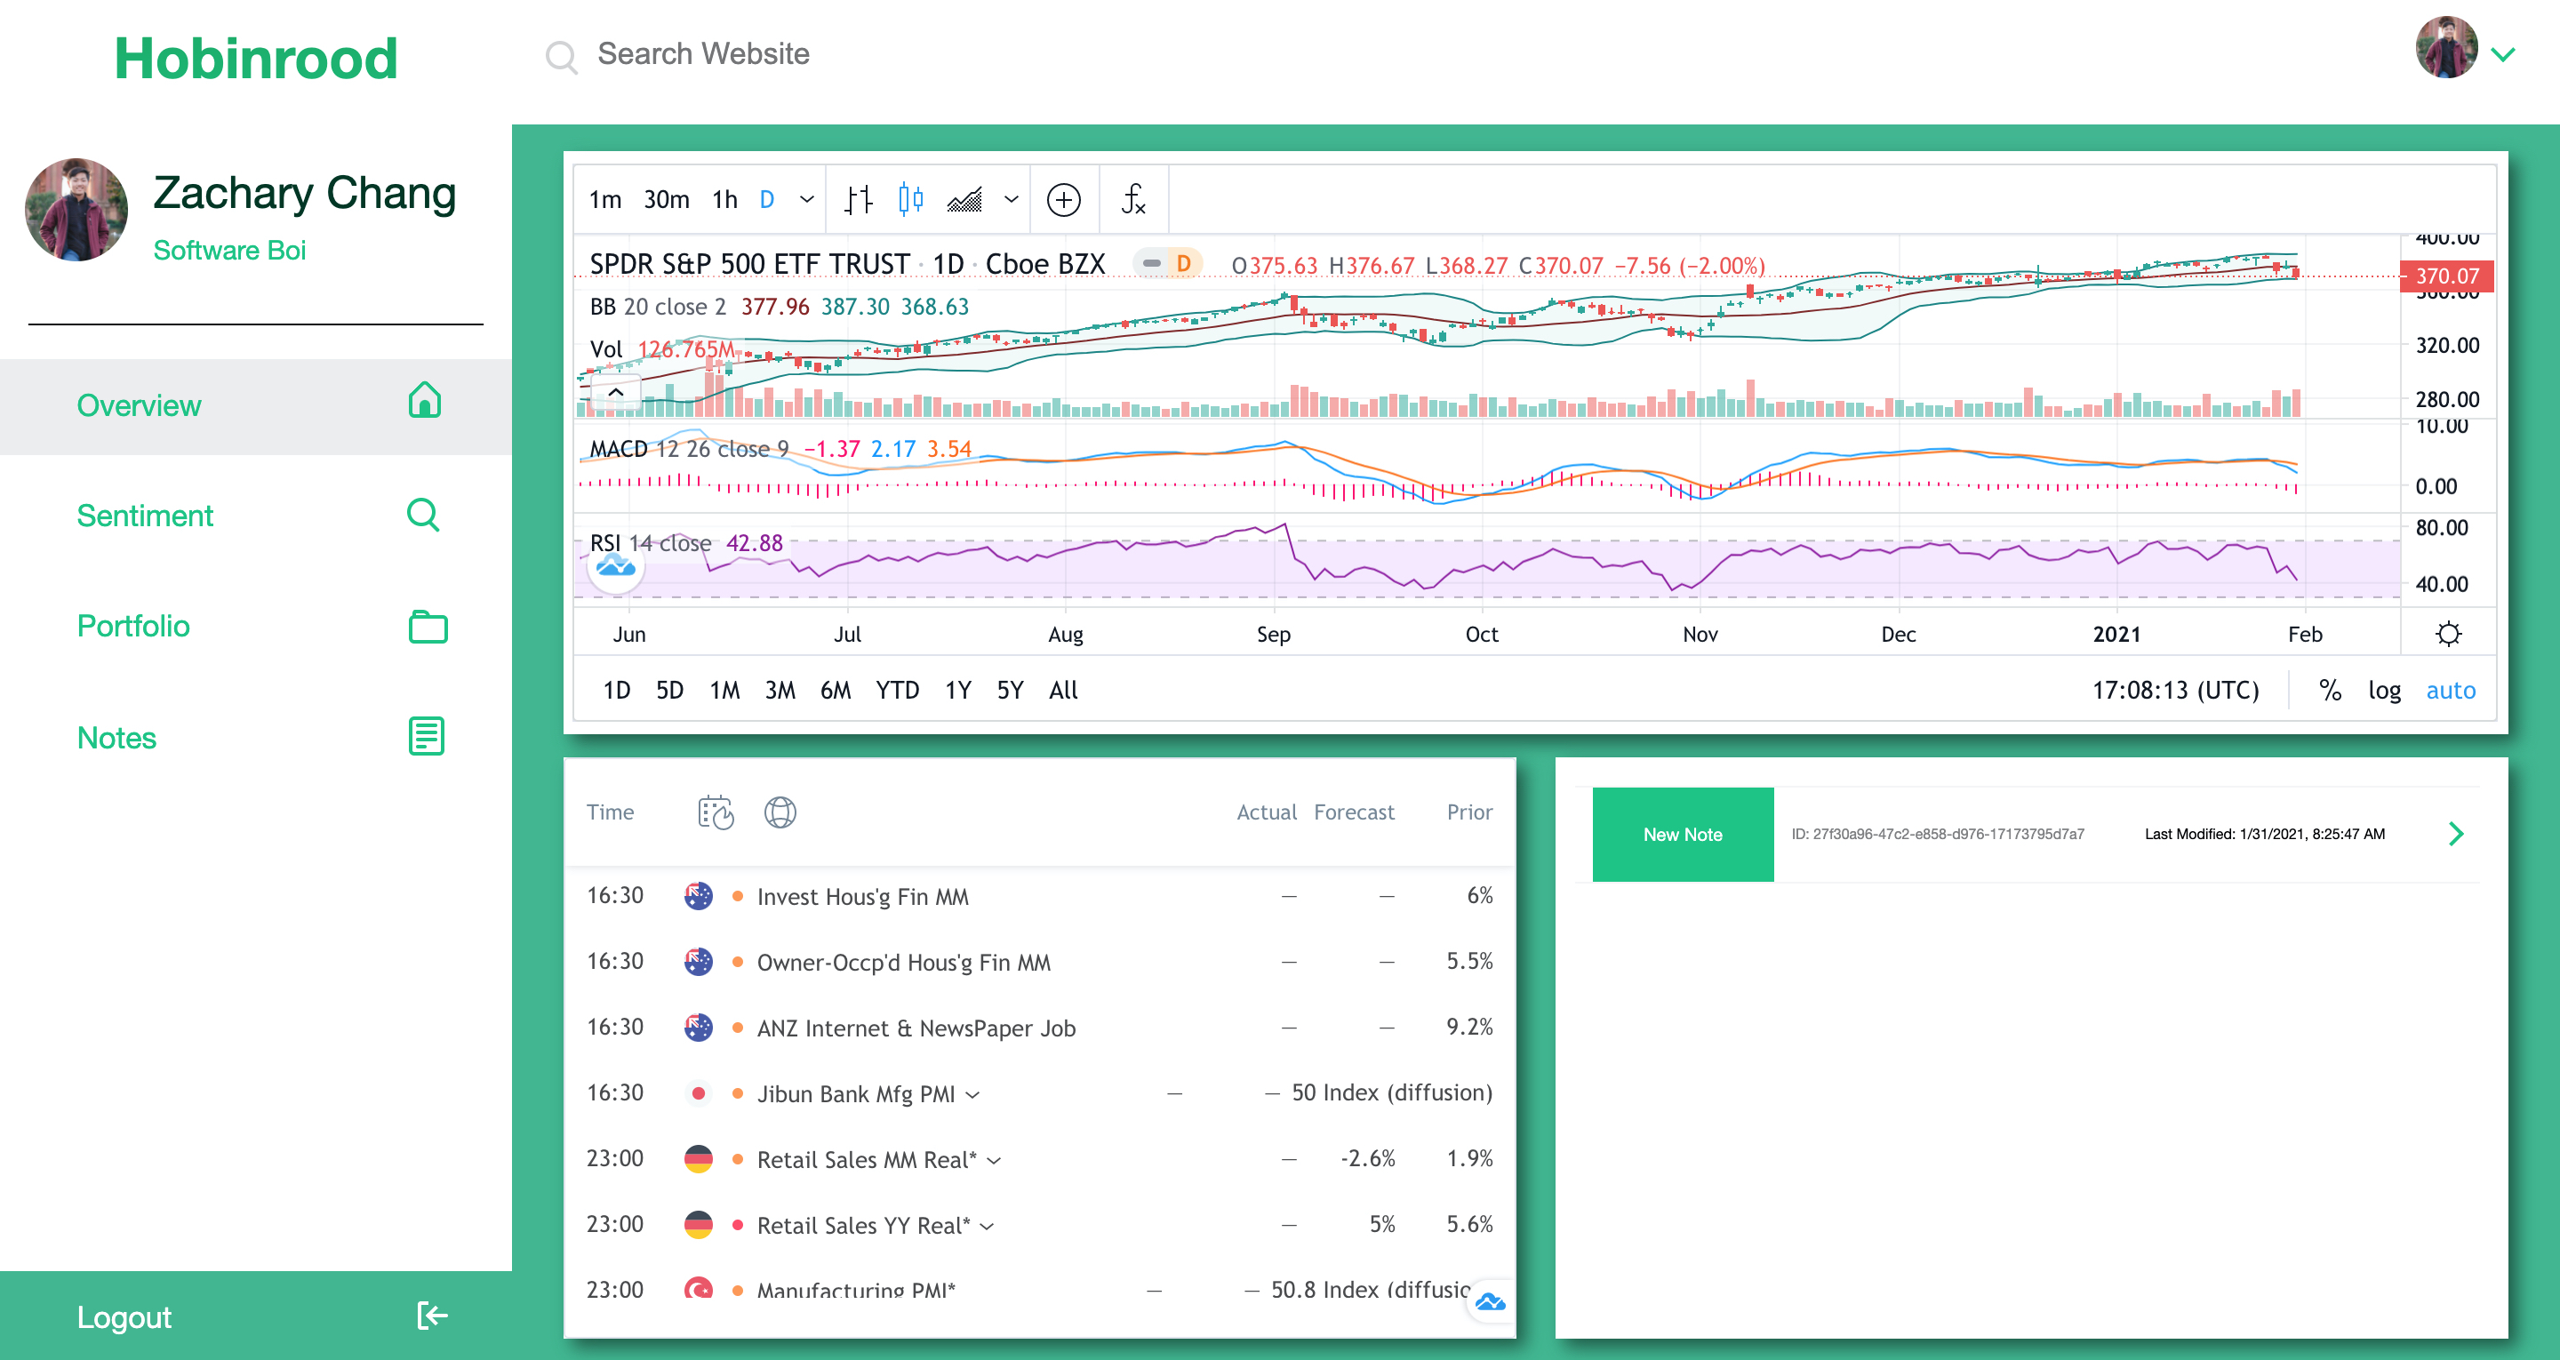Expand Jibun Bank Mfg PMI row
Viewport: 2560px width, 1360px height.
tap(973, 1094)
